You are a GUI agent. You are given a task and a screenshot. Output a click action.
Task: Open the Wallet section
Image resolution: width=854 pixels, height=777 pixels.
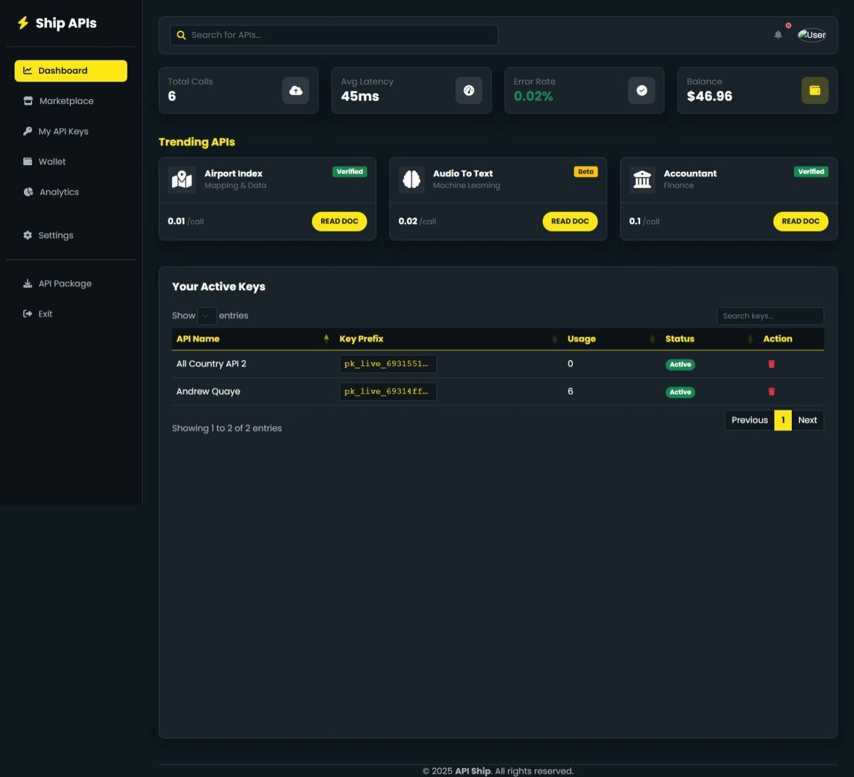pos(52,161)
